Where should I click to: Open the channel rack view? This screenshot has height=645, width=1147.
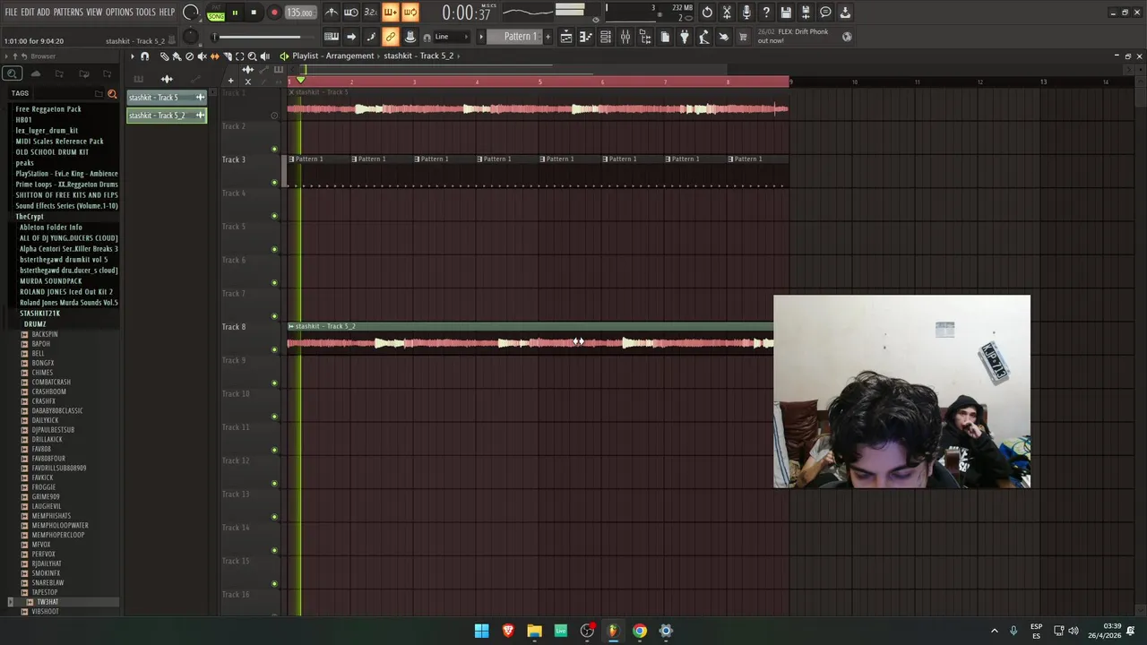click(x=606, y=37)
